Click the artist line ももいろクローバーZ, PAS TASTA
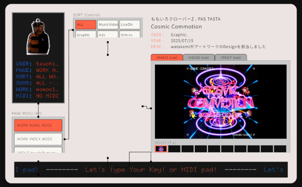302x187 pixels. click(x=186, y=19)
